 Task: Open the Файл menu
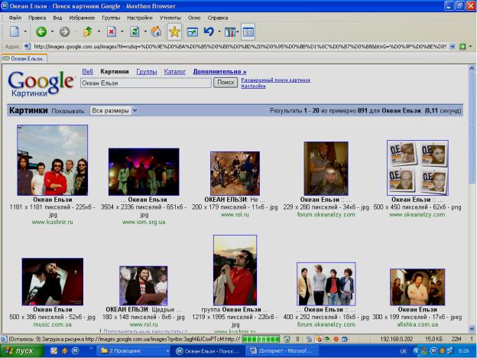tap(15, 18)
